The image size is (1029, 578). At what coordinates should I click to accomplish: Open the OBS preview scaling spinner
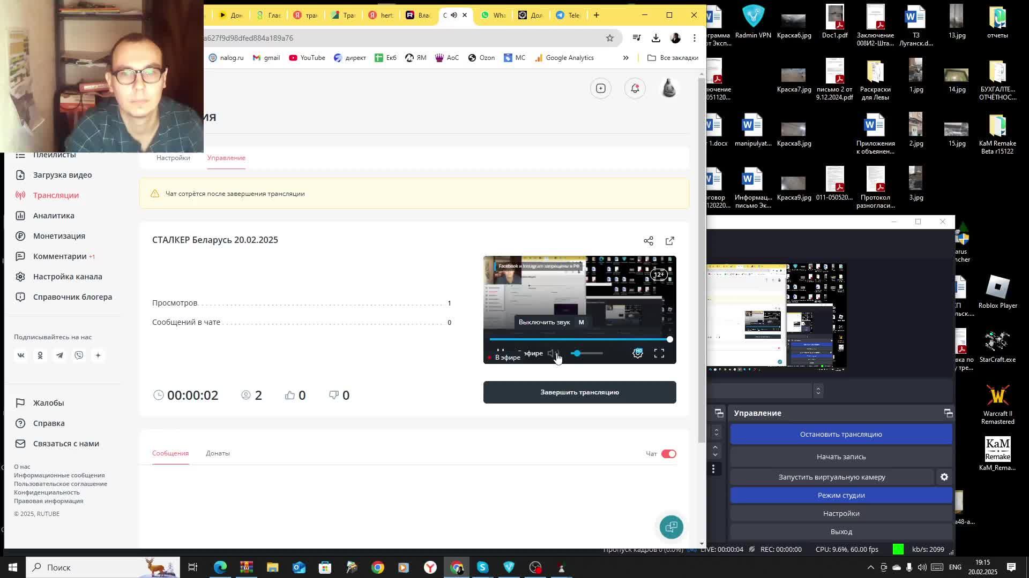818,391
